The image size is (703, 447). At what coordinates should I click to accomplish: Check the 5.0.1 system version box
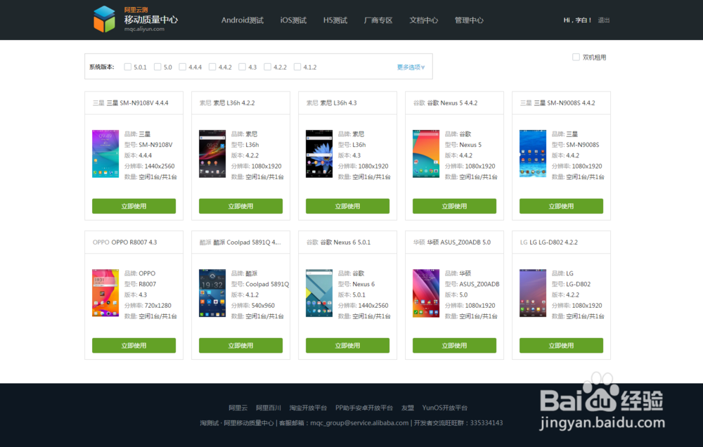(128, 67)
